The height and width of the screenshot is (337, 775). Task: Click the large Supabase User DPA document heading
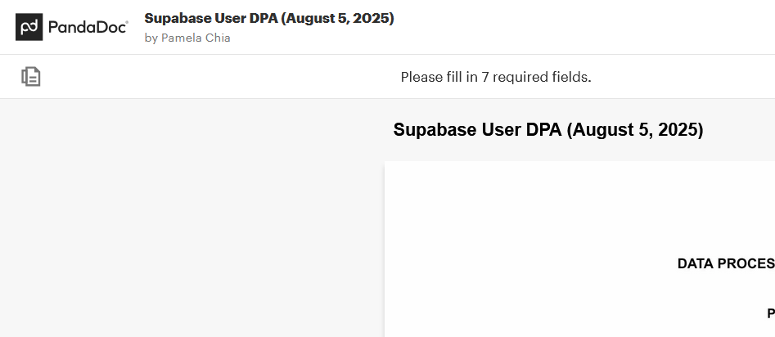(x=547, y=130)
